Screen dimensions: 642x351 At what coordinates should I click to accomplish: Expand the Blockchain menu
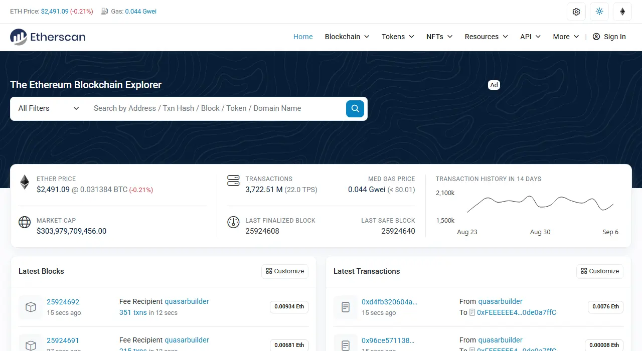point(347,37)
